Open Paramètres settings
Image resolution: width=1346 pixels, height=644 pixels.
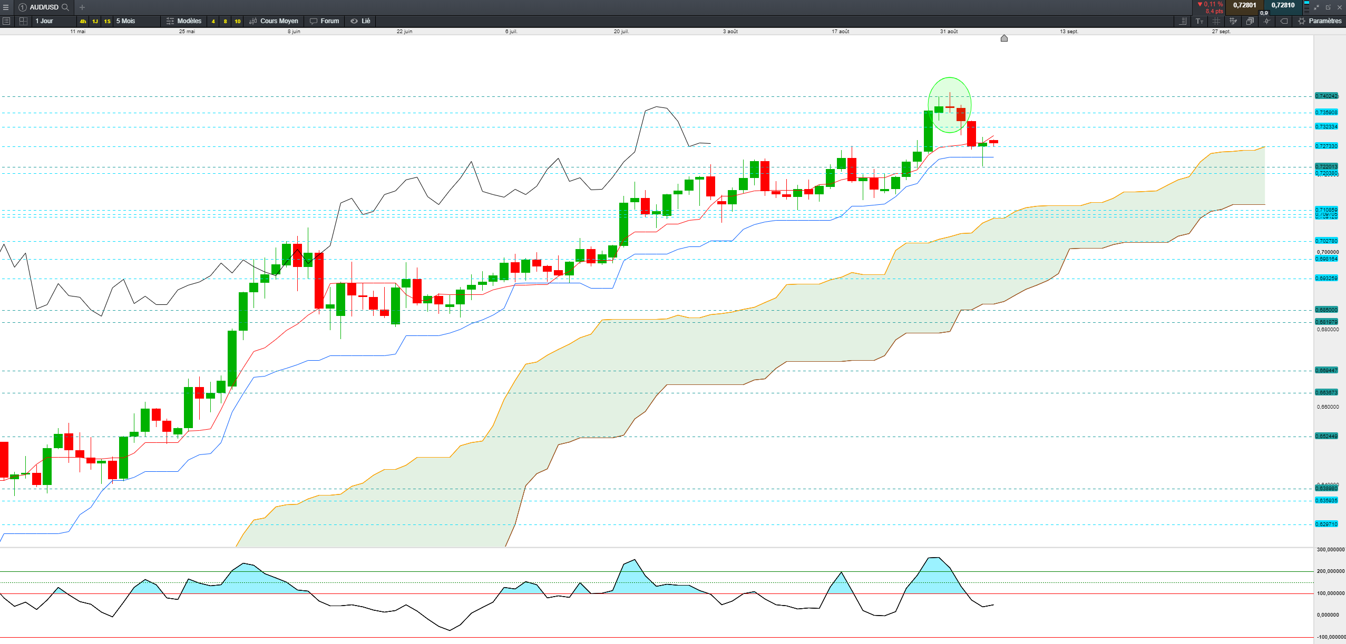pos(1320,21)
